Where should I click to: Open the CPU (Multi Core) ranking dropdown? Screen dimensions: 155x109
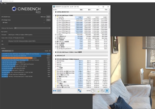point(8,51)
